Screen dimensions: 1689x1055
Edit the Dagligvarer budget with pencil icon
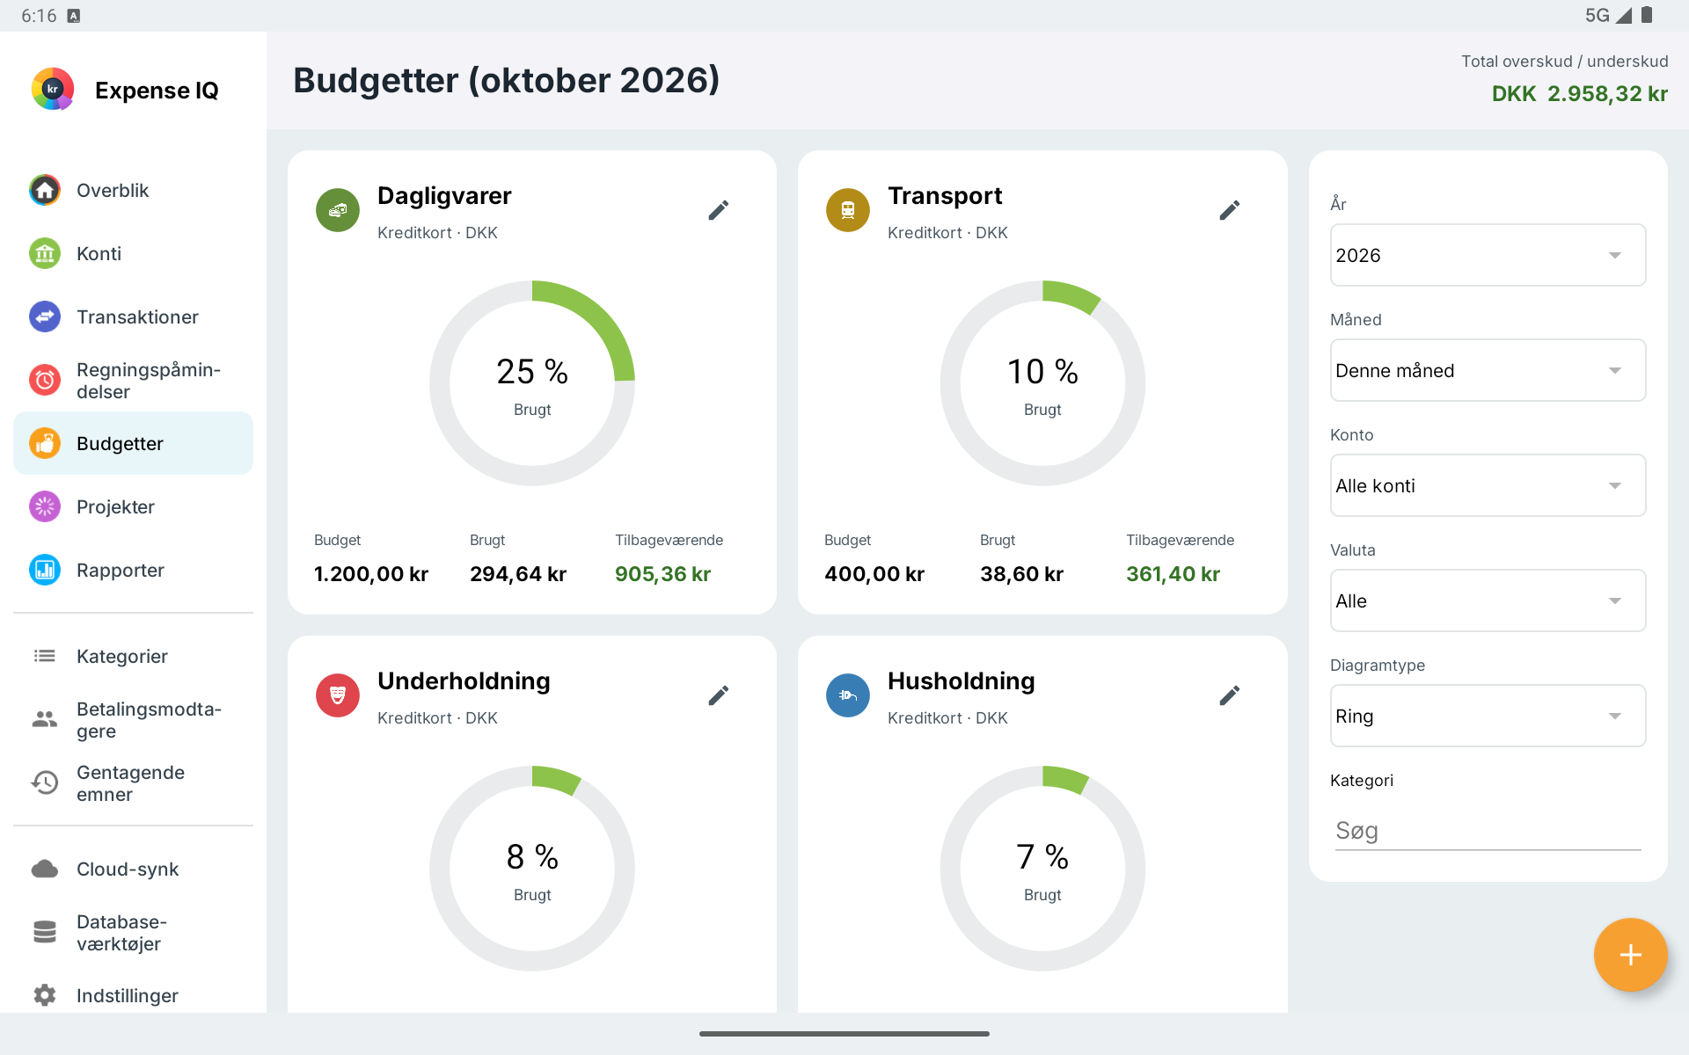719,210
